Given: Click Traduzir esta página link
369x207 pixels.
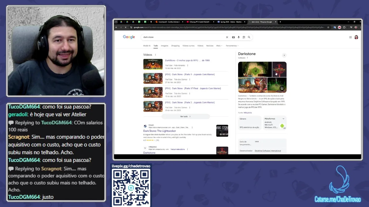Looking at the screenshot, I should point(177,149).
